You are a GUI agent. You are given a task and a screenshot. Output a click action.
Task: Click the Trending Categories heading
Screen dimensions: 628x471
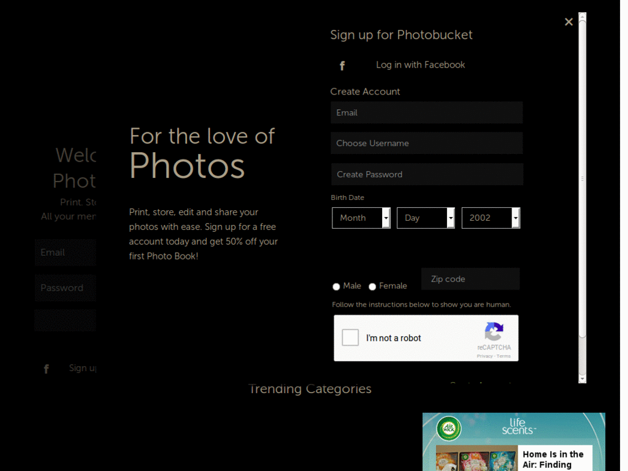pos(310,388)
